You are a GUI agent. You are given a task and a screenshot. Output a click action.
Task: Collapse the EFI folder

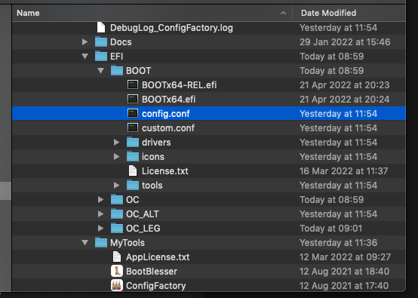pyautogui.click(x=85, y=57)
